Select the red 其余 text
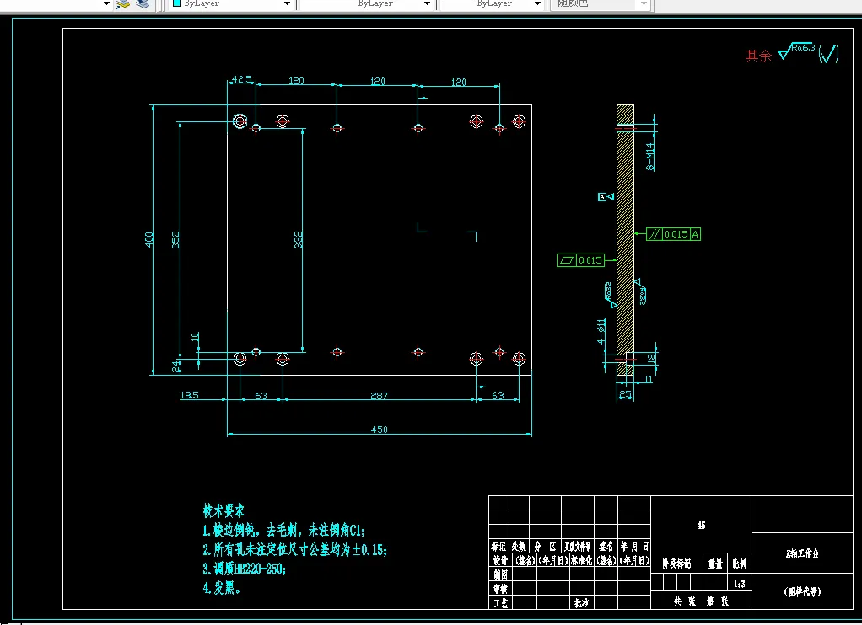The height and width of the screenshot is (625, 862). [x=758, y=56]
